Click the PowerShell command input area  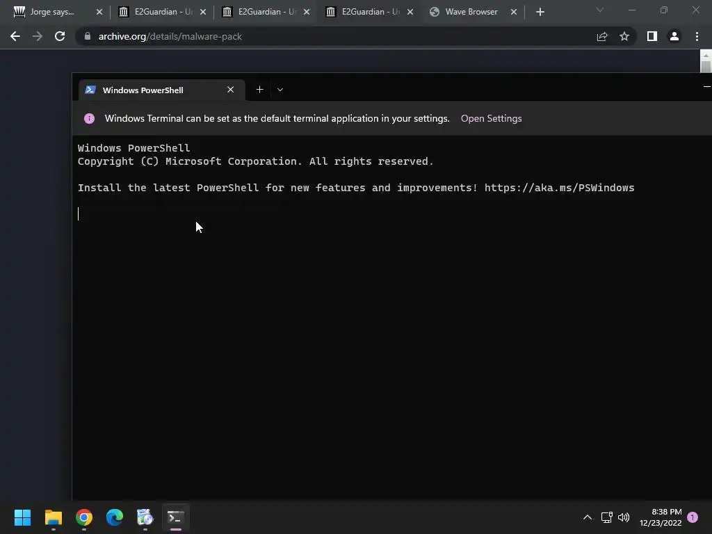[x=391, y=214]
